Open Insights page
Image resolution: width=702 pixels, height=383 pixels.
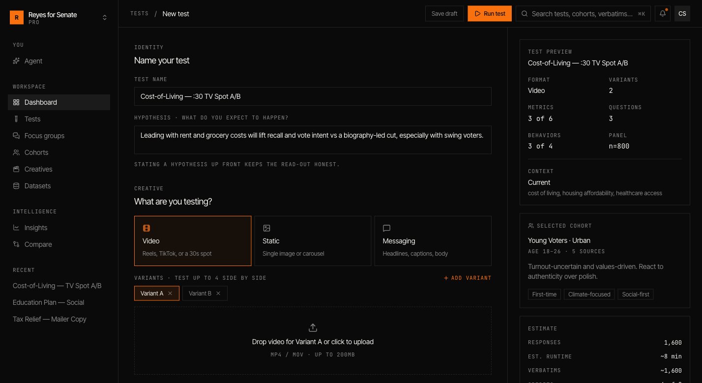coord(59,228)
